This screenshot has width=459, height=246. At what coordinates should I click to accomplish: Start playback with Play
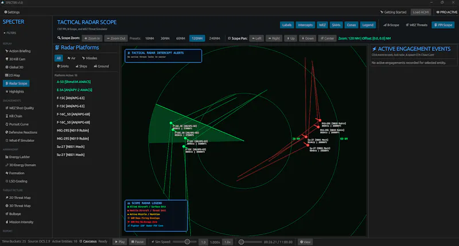pyautogui.click(x=120, y=242)
